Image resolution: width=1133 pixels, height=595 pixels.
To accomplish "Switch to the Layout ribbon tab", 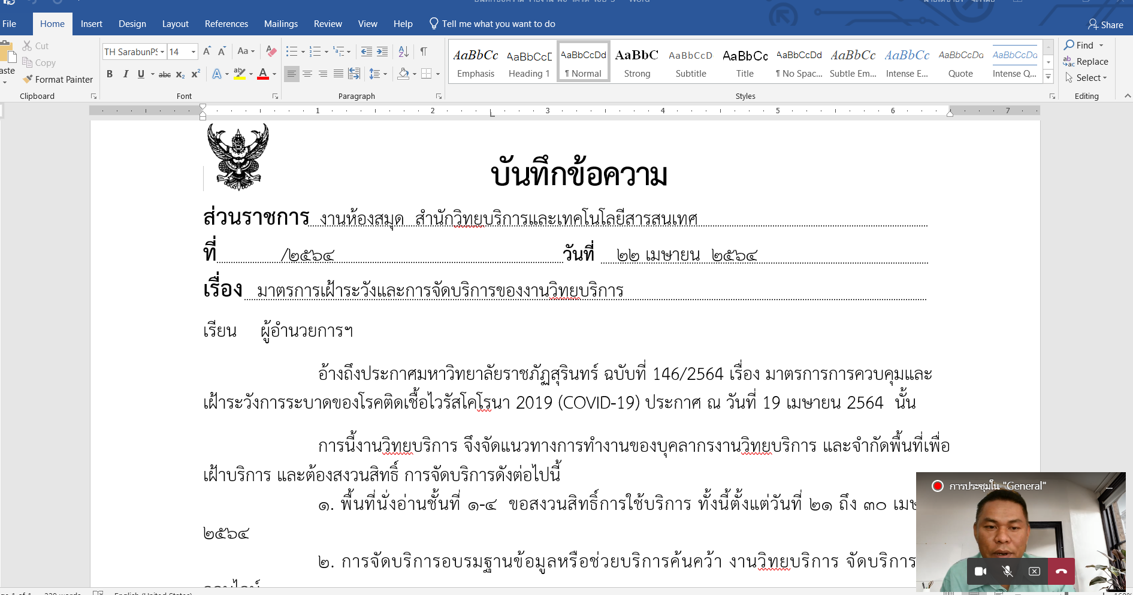I will [x=175, y=24].
